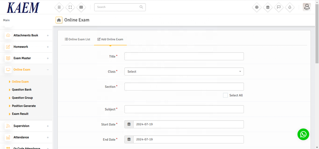Open the WhatsApp chat button
The image size is (319, 149).
[x=303, y=134]
